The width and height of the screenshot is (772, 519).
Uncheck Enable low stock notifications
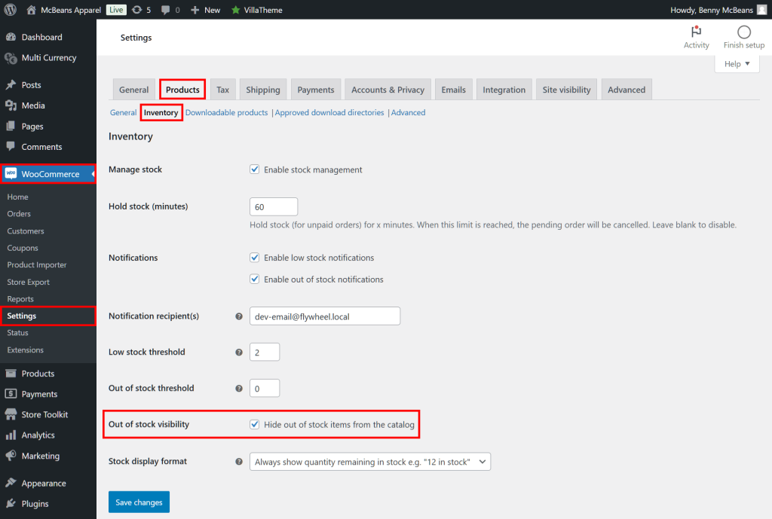coord(255,257)
